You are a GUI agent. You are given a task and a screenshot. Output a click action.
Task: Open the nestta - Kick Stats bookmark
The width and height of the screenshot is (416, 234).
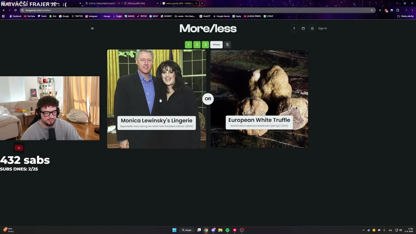[185, 16]
